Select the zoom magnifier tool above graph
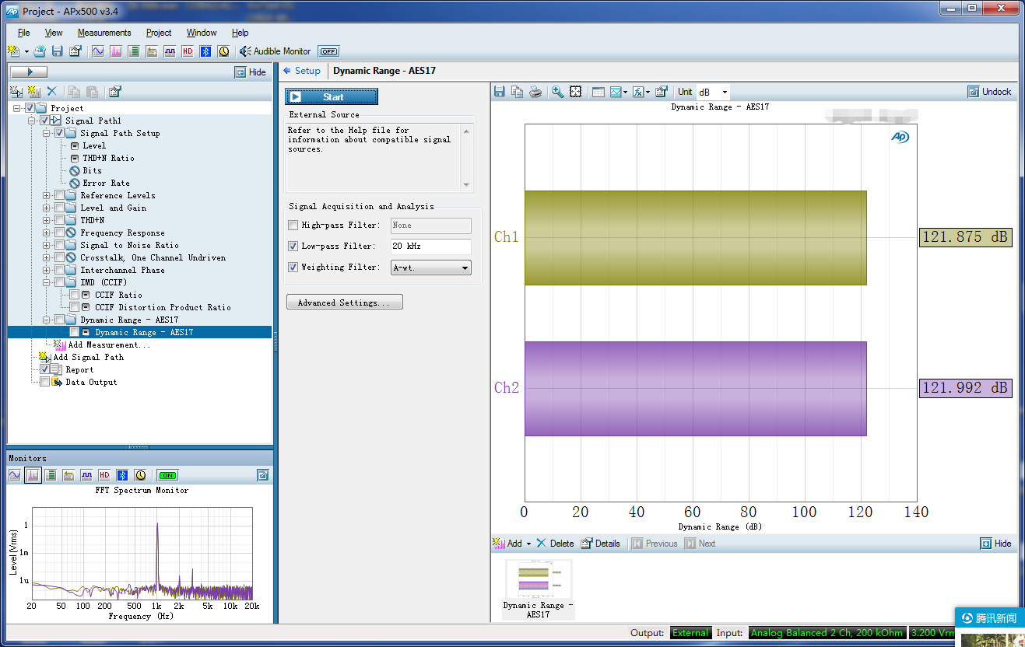Viewport: 1025px width, 647px height. (557, 92)
